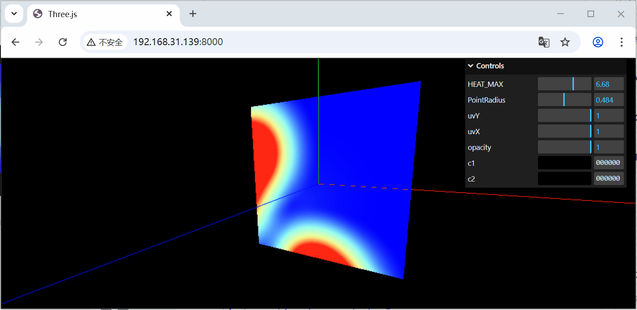Screen dimensions: 637x310
Task: Go back to the previous page
Action: [15, 42]
